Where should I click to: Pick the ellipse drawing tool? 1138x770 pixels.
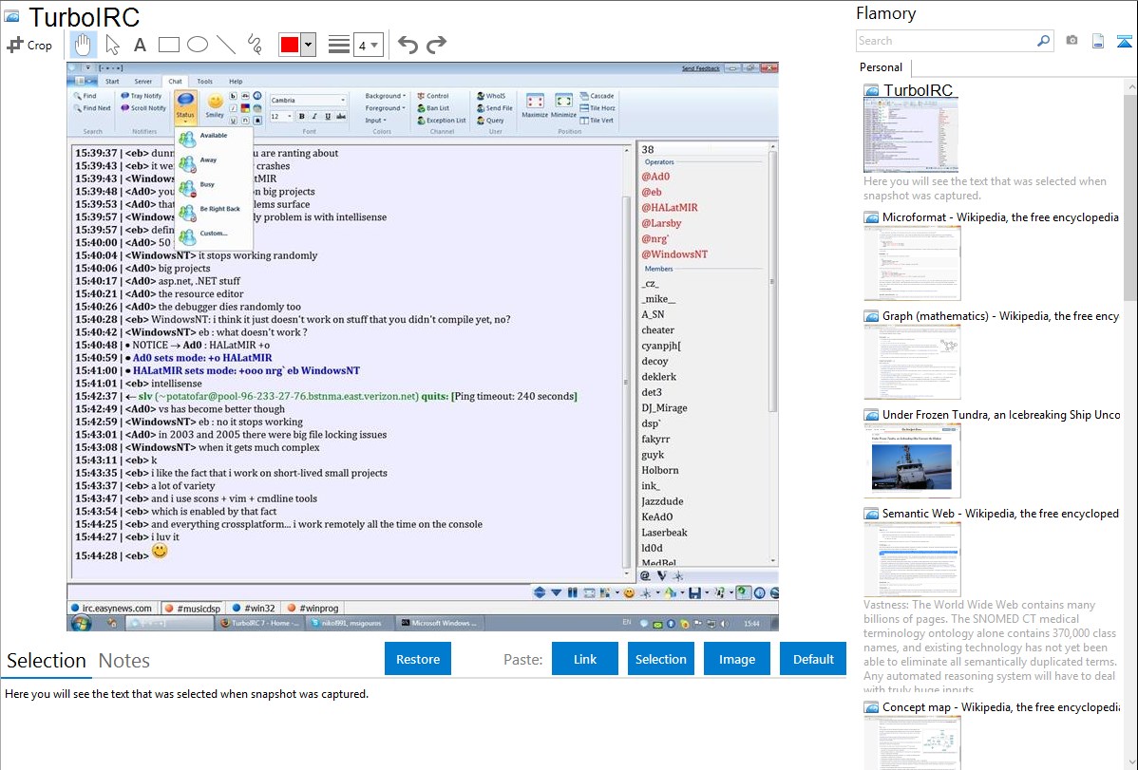[x=198, y=45]
